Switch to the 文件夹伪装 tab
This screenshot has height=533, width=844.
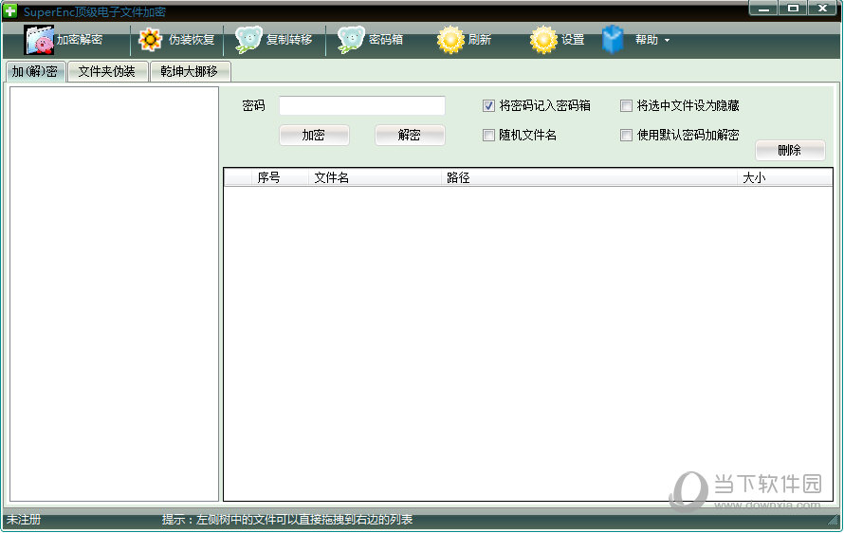106,72
